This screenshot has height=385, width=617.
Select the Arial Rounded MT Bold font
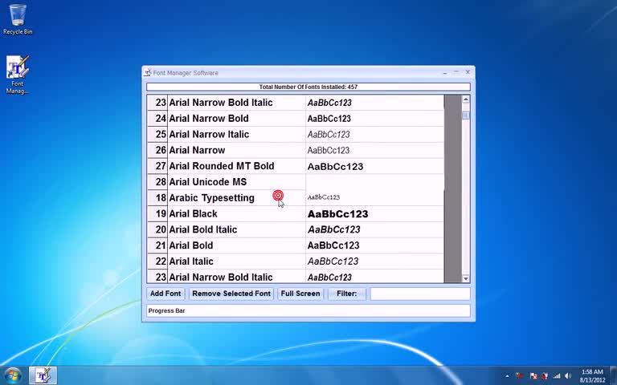pyautogui.click(x=221, y=166)
